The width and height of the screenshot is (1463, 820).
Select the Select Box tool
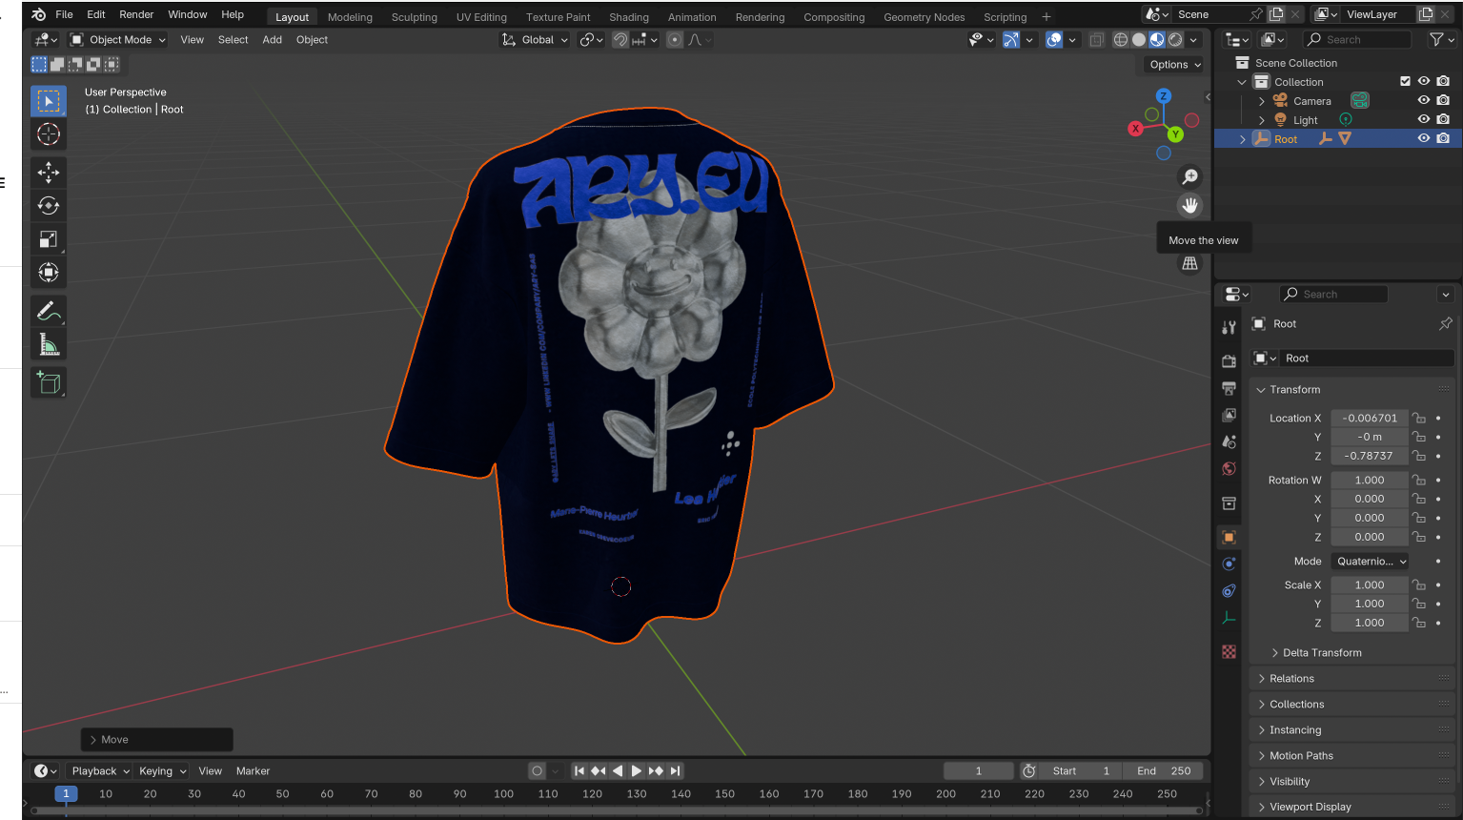[49, 101]
